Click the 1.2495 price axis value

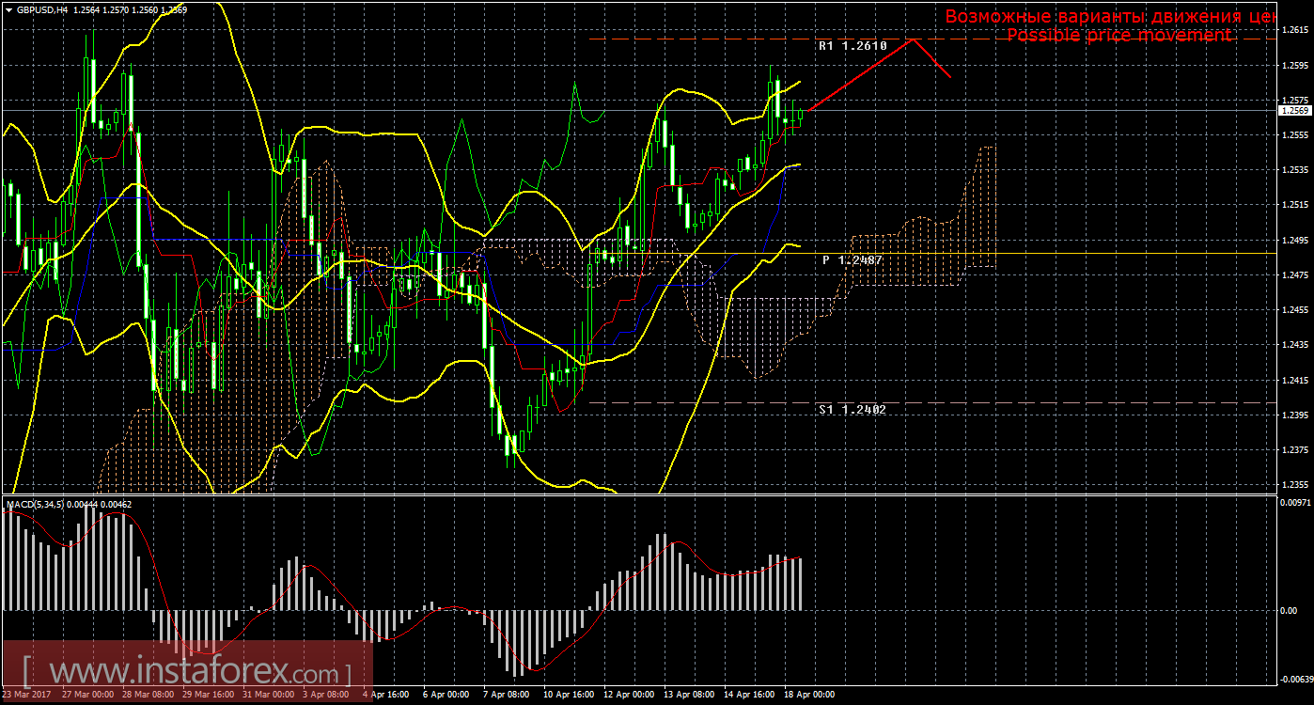[1294, 240]
